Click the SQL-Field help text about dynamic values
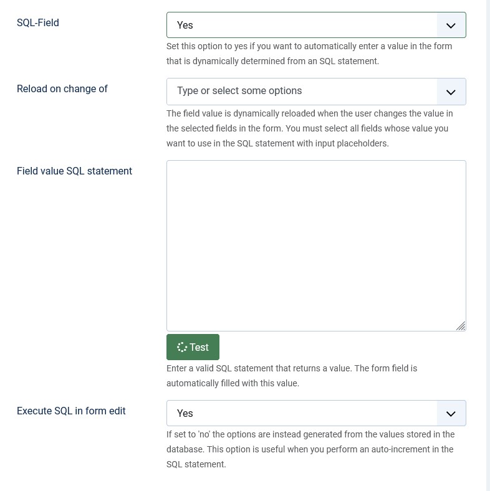The height and width of the screenshot is (491, 490). tap(309, 54)
